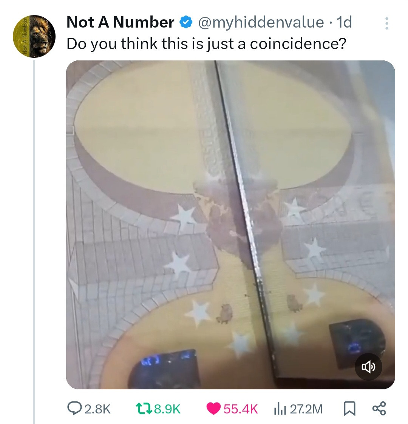Open the @myhiddenvalue handle link
The height and width of the screenshot is (424, 408).
[x=261, y=23]
